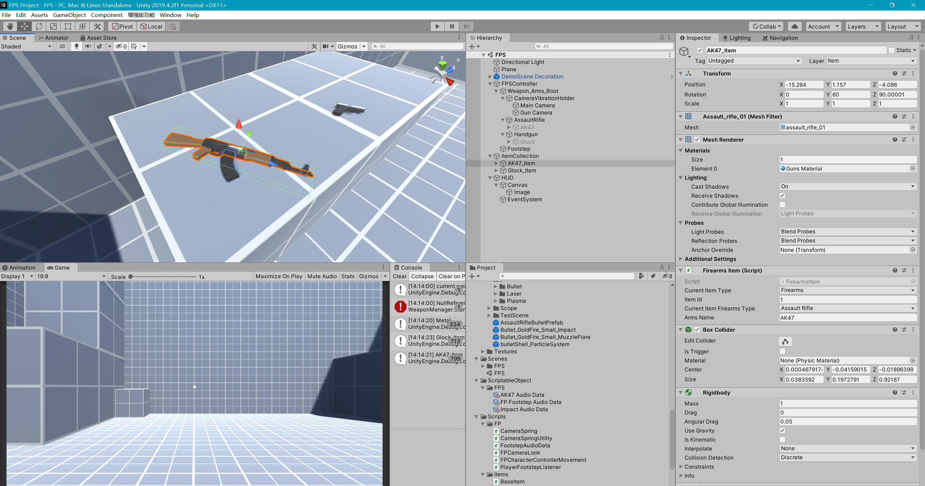This screenshot has width=925, height=486.
Task: Select the Hand tool in toolbar
Action: [x=10, y=26]
